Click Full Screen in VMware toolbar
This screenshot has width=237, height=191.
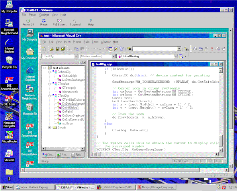click(x=60, y=22)
